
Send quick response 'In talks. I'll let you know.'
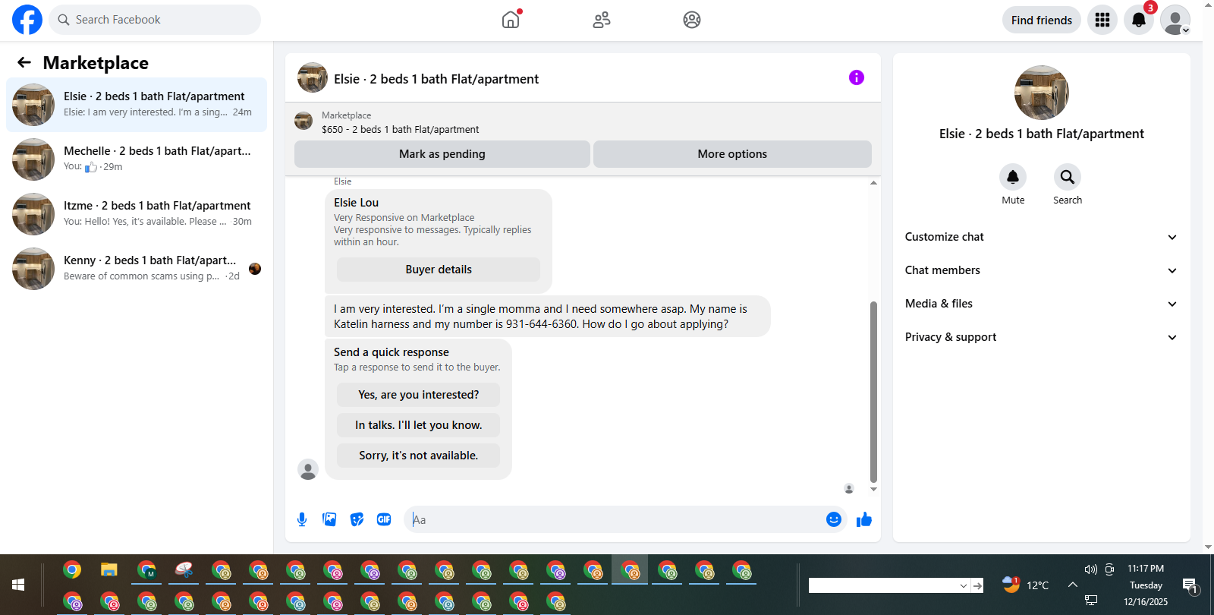click(x=419, y=425)
